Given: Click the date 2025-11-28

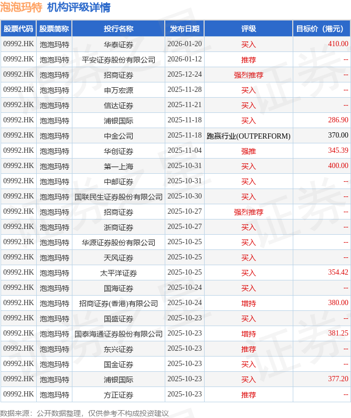Looking at the screenshot, I should point(185,89).
